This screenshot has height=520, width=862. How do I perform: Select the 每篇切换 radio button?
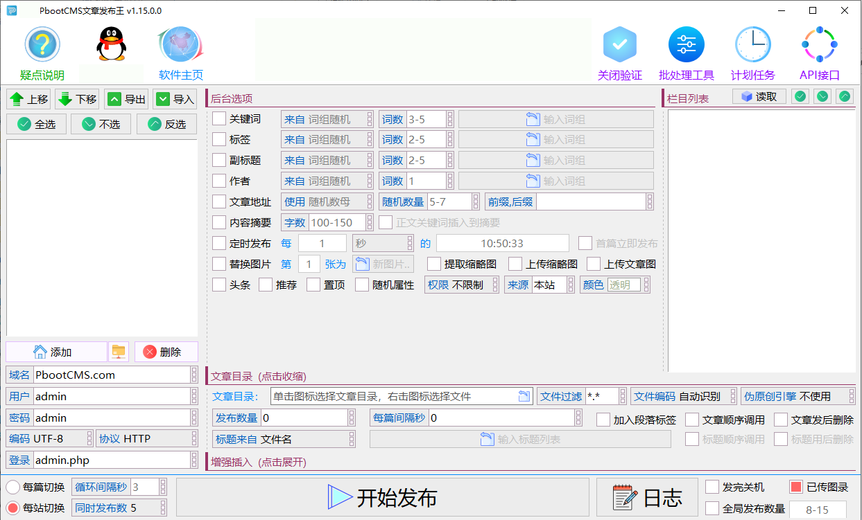pos(13,487)
